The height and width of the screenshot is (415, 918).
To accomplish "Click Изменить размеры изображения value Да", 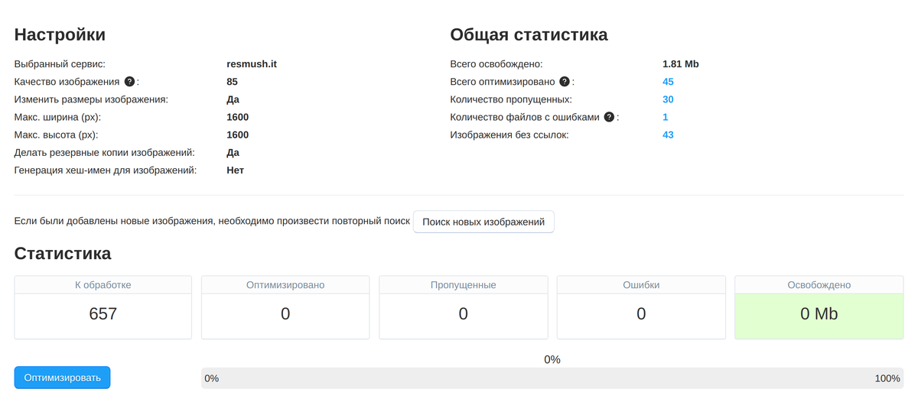I will tap(233, 99).
